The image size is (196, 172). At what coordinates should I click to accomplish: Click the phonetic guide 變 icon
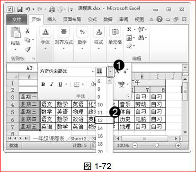[x=122, y=85]
